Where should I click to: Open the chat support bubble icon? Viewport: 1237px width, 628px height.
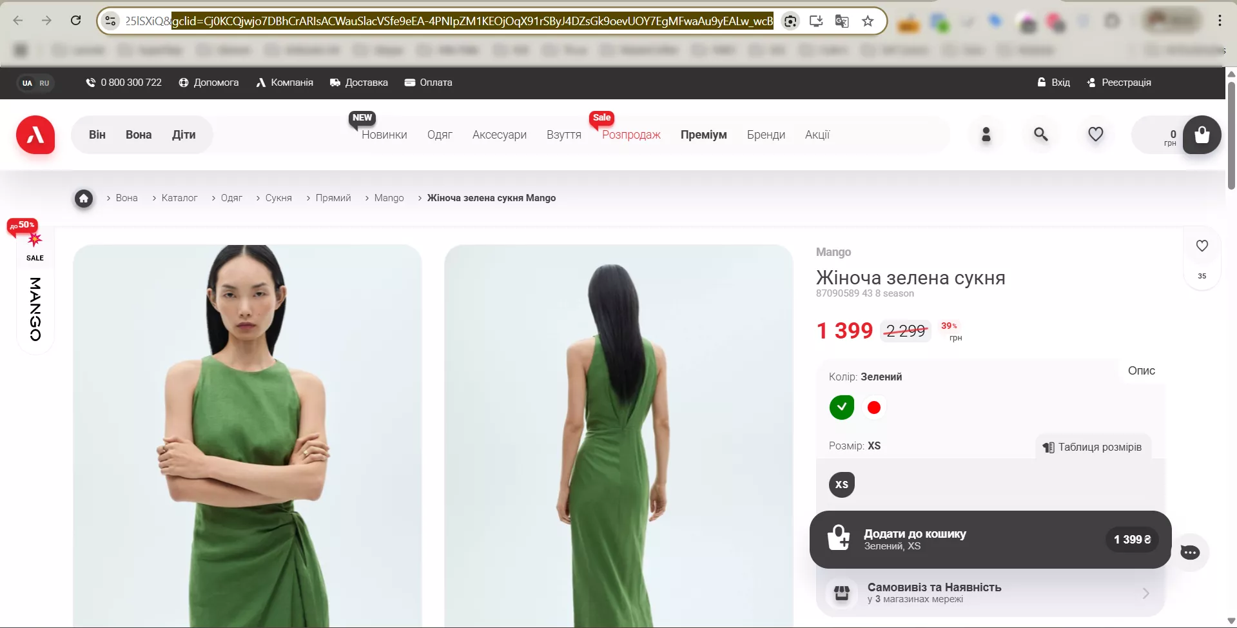point(1189,552)
